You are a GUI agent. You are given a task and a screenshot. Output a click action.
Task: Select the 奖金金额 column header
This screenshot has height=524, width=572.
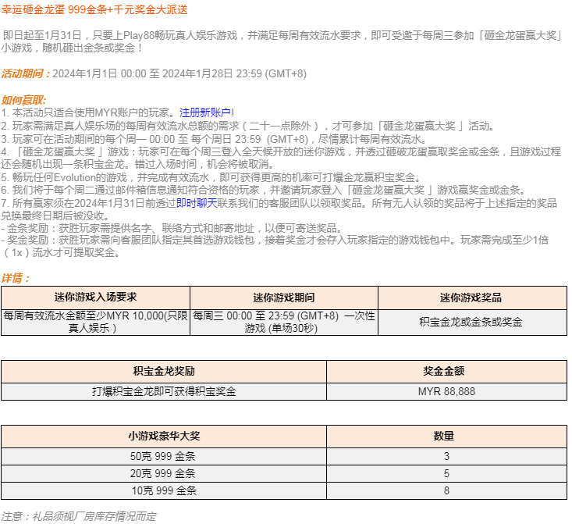click(x=446, y=371)
